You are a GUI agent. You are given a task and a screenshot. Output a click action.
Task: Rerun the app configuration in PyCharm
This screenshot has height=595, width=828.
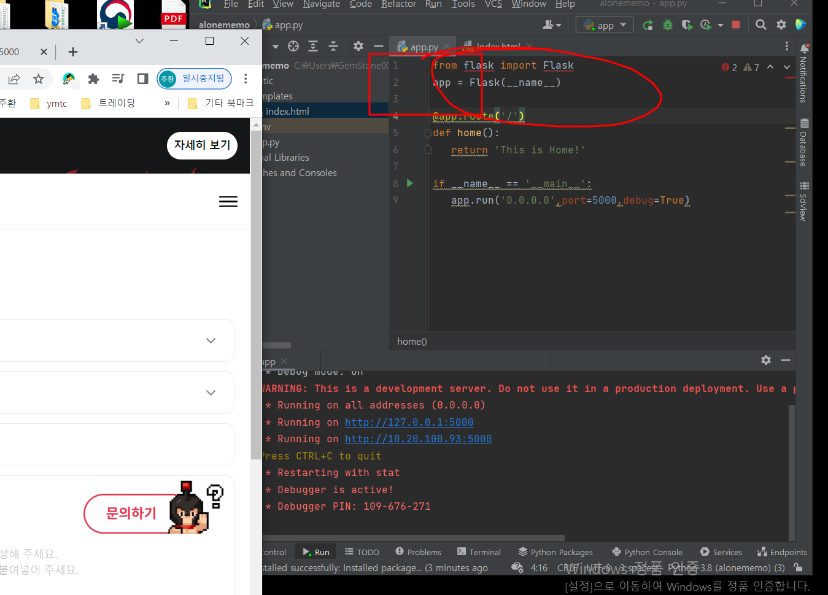pyautogui.click(x=648, y=25)
